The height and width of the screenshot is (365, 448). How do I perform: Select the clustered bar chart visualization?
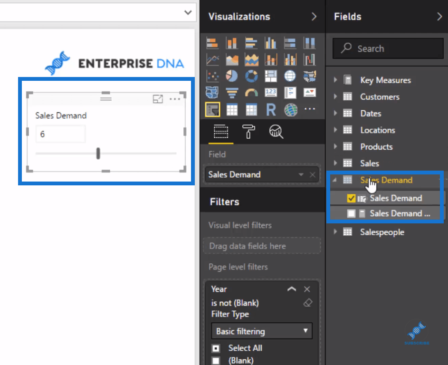pos(251,43)
